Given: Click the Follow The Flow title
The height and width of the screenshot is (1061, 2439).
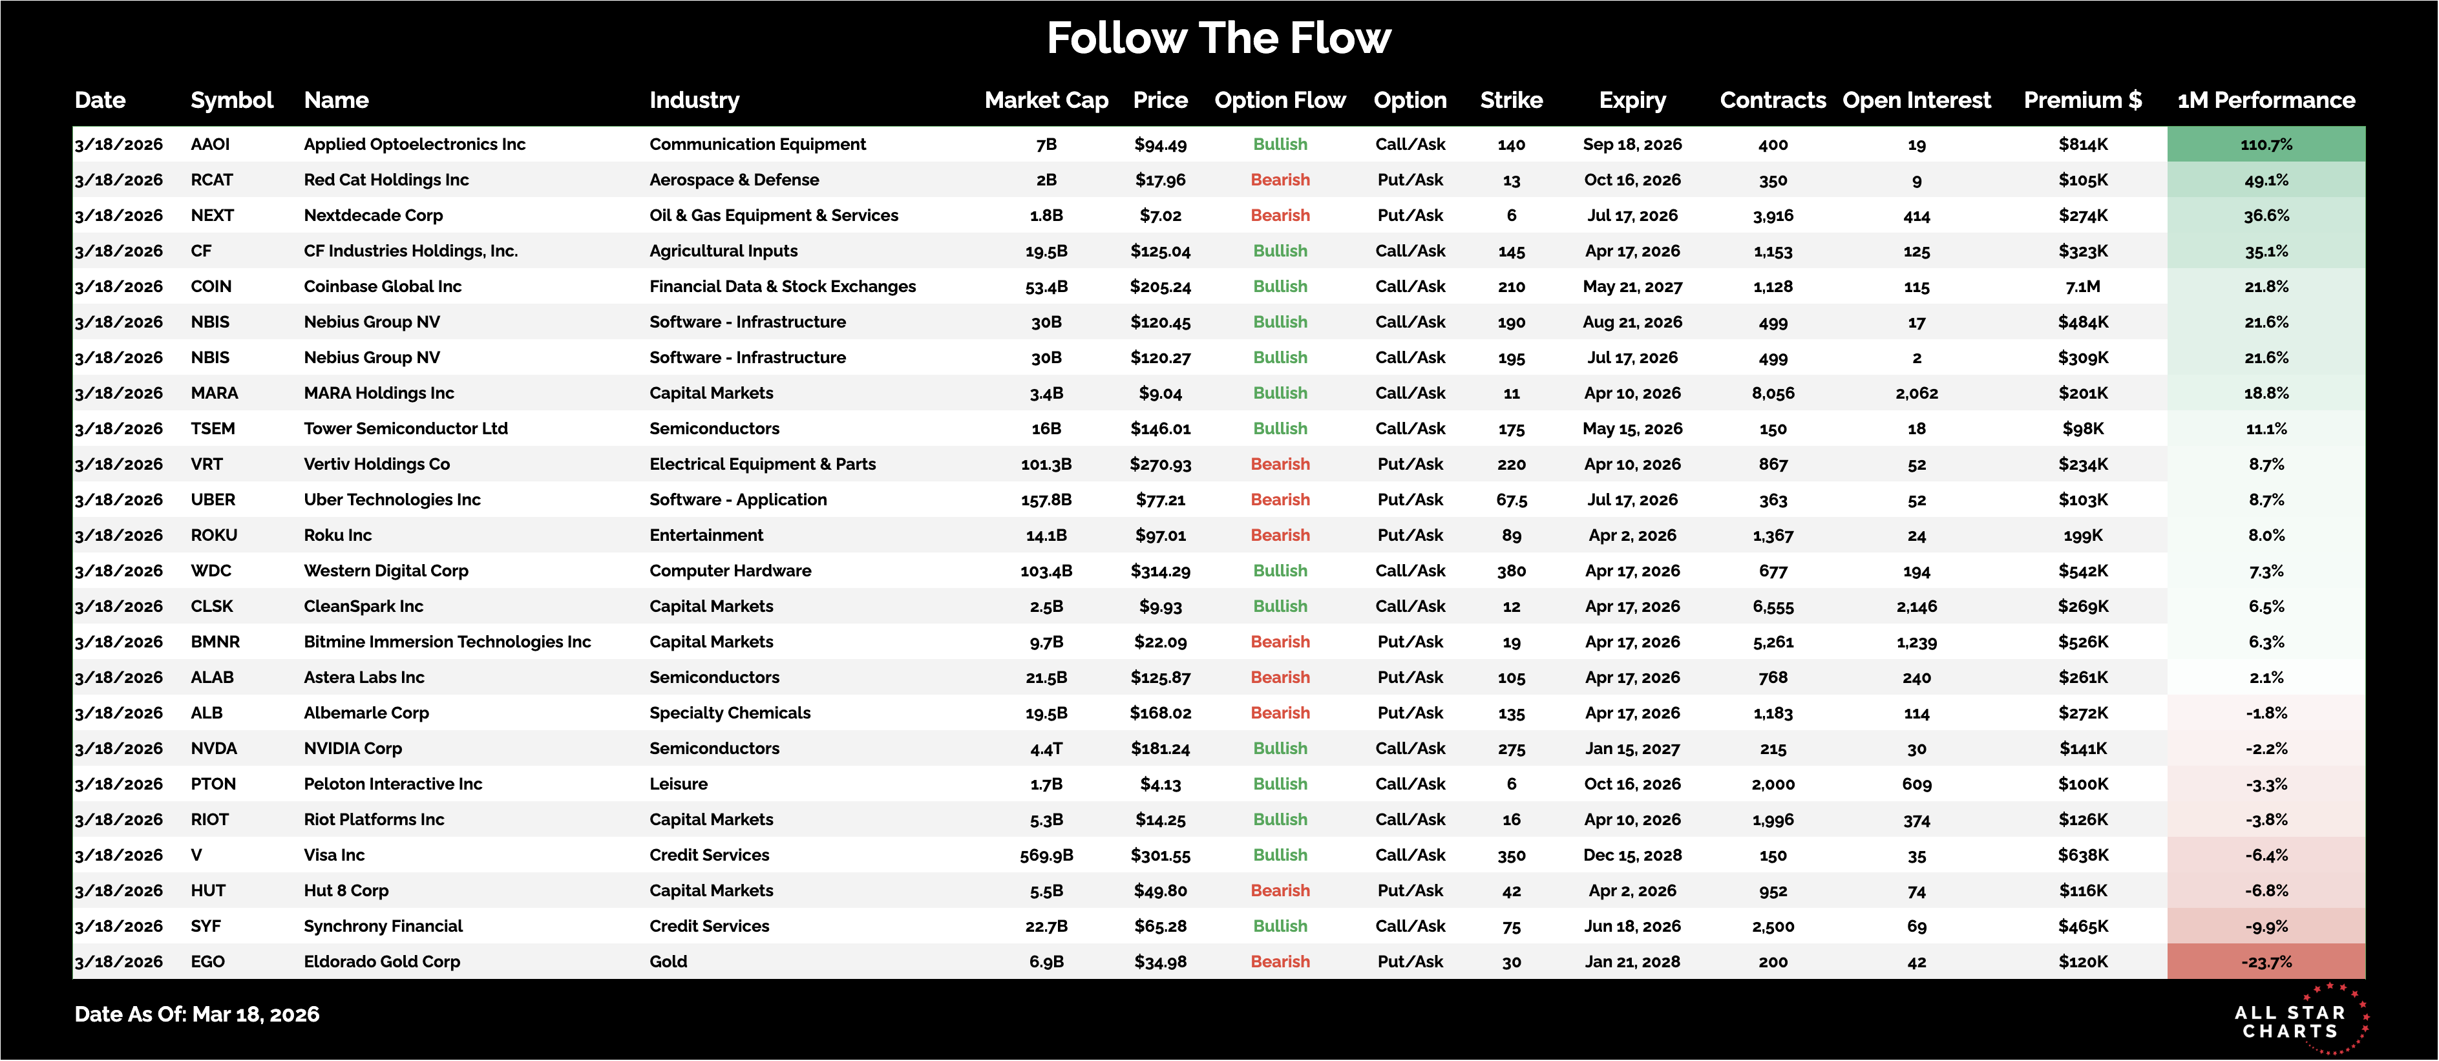Looking at the screenshot, I should click(1219, 38).
